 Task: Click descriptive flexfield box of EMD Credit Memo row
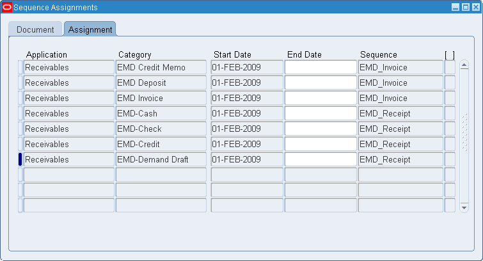[x=450, y=67]
